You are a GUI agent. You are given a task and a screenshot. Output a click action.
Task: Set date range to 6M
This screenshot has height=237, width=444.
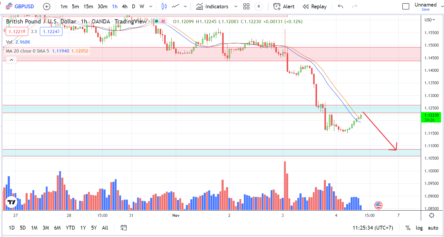pos(57,228)
